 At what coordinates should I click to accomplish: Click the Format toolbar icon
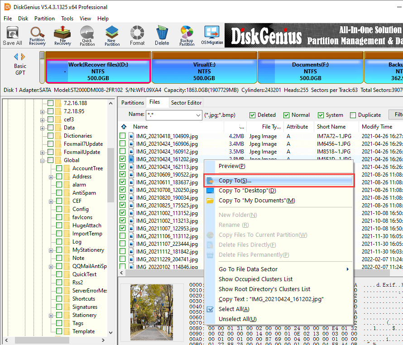click(137, 36)
